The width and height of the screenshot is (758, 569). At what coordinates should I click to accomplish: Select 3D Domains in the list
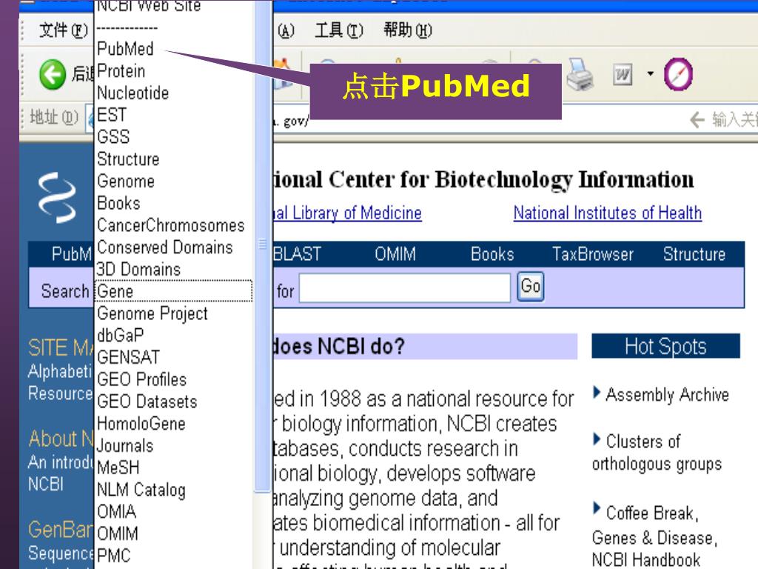(x=138, y=269)
